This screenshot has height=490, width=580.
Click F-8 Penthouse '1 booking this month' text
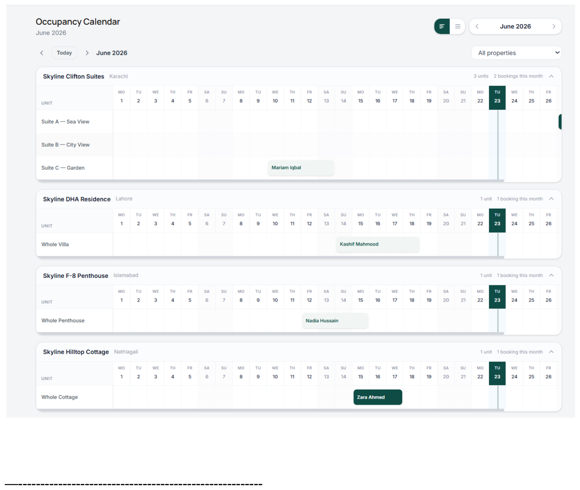point(520,275)
